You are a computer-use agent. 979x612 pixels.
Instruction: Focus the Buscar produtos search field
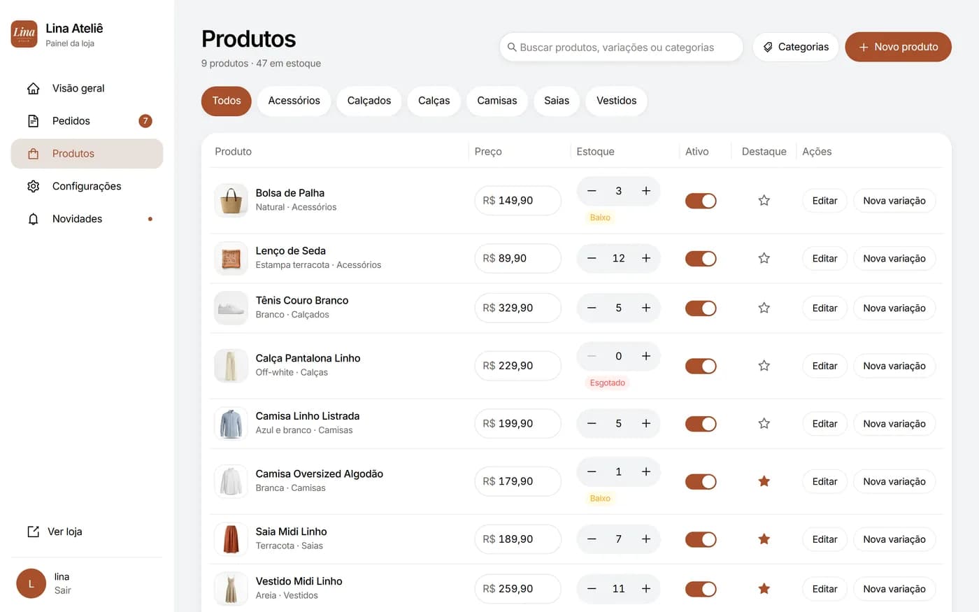(621, 47)
